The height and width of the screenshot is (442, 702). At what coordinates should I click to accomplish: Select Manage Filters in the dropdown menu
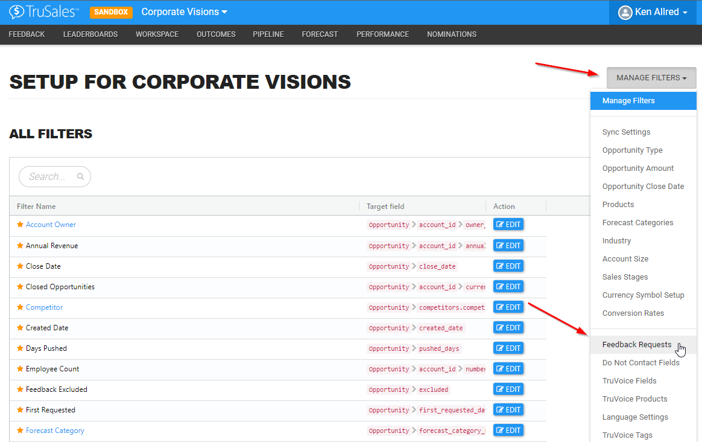pyautogui.click(x=643, y=101)
